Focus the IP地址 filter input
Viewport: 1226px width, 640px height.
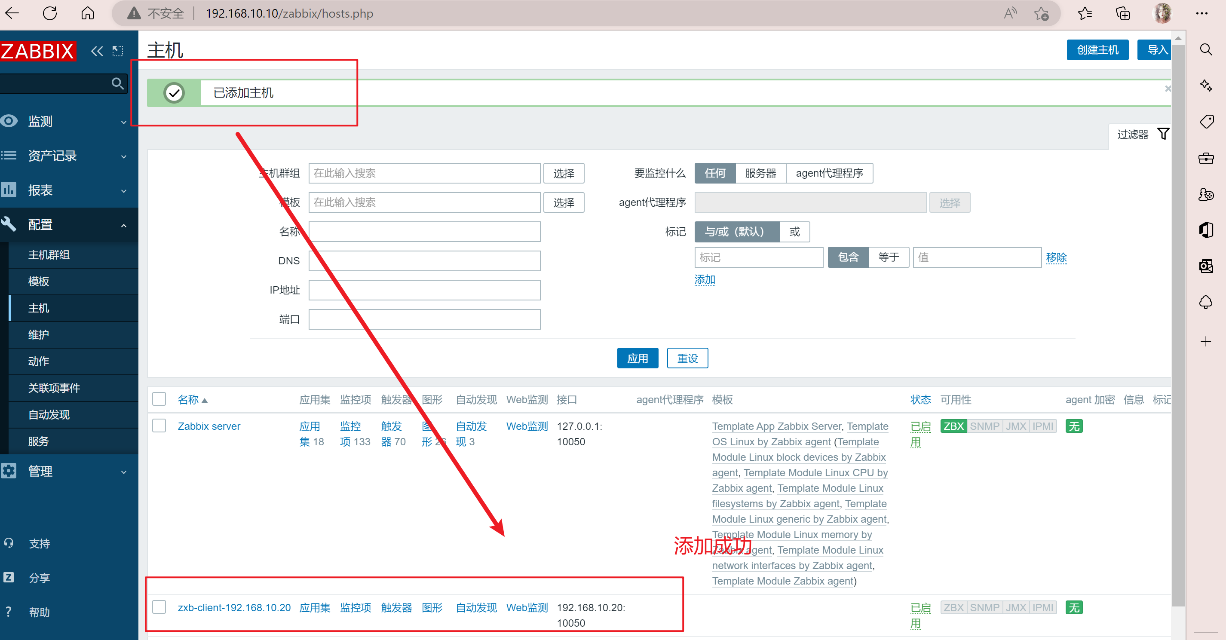tap(425, 290)
